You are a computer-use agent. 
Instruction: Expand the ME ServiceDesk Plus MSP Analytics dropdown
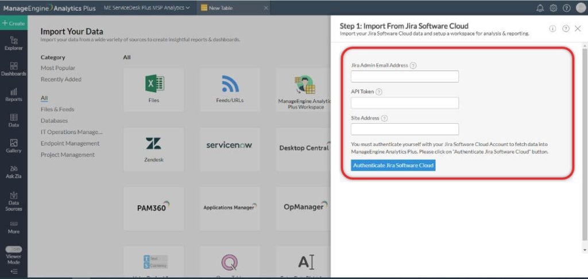[x=146, y=7]
